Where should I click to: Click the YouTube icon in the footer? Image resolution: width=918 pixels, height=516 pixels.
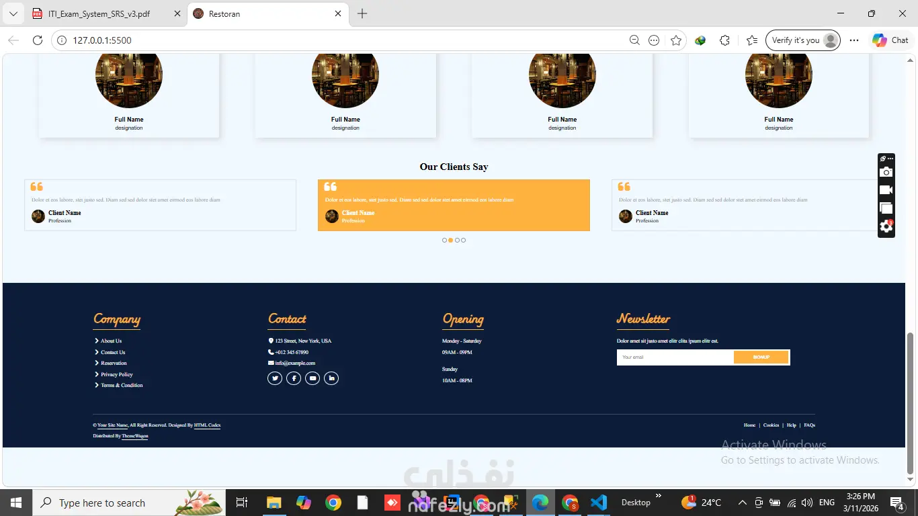312,378
